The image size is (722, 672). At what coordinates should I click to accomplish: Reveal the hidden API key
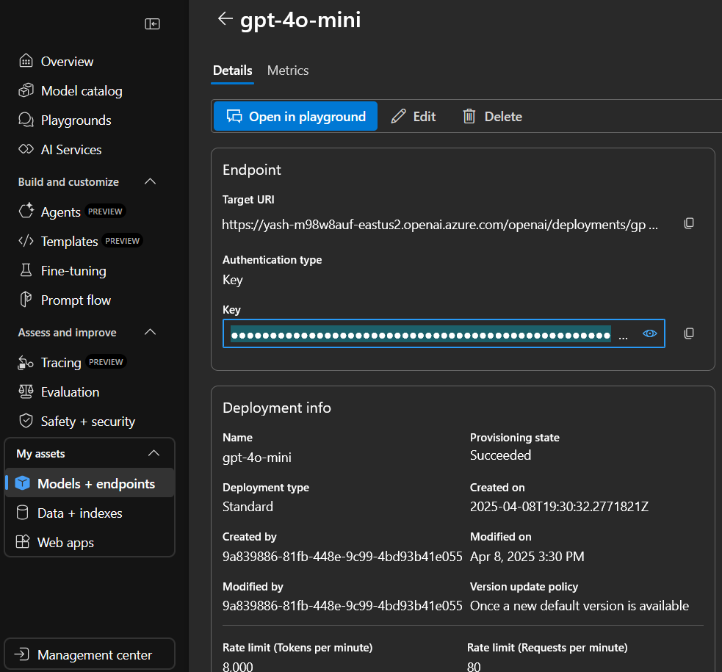point(649,333)
